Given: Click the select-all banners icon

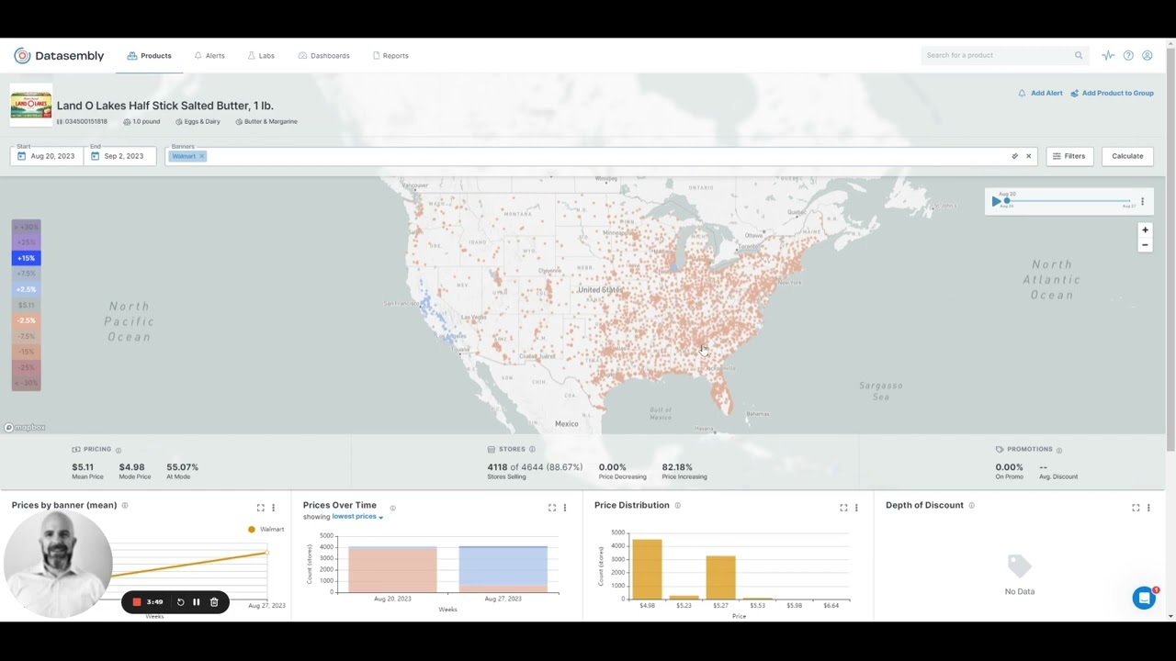Looking at the screenshot, I should 1015,156.
